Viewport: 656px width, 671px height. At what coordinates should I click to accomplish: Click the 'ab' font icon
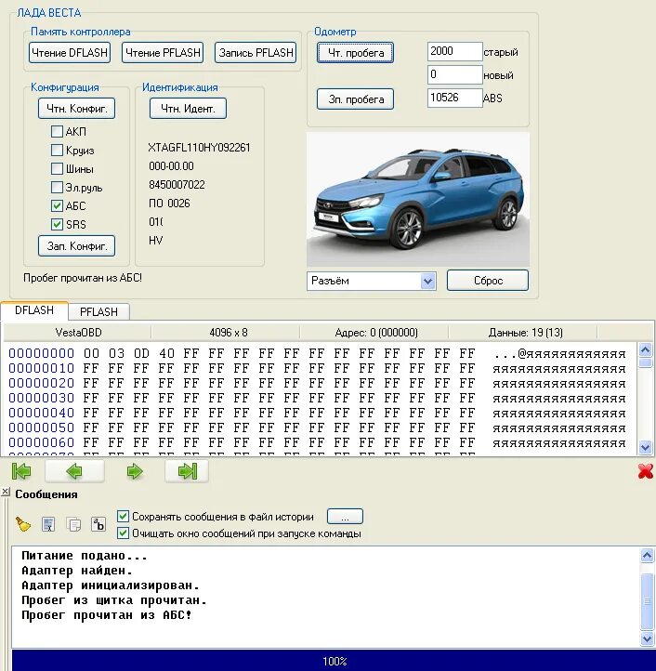point(98,524)
